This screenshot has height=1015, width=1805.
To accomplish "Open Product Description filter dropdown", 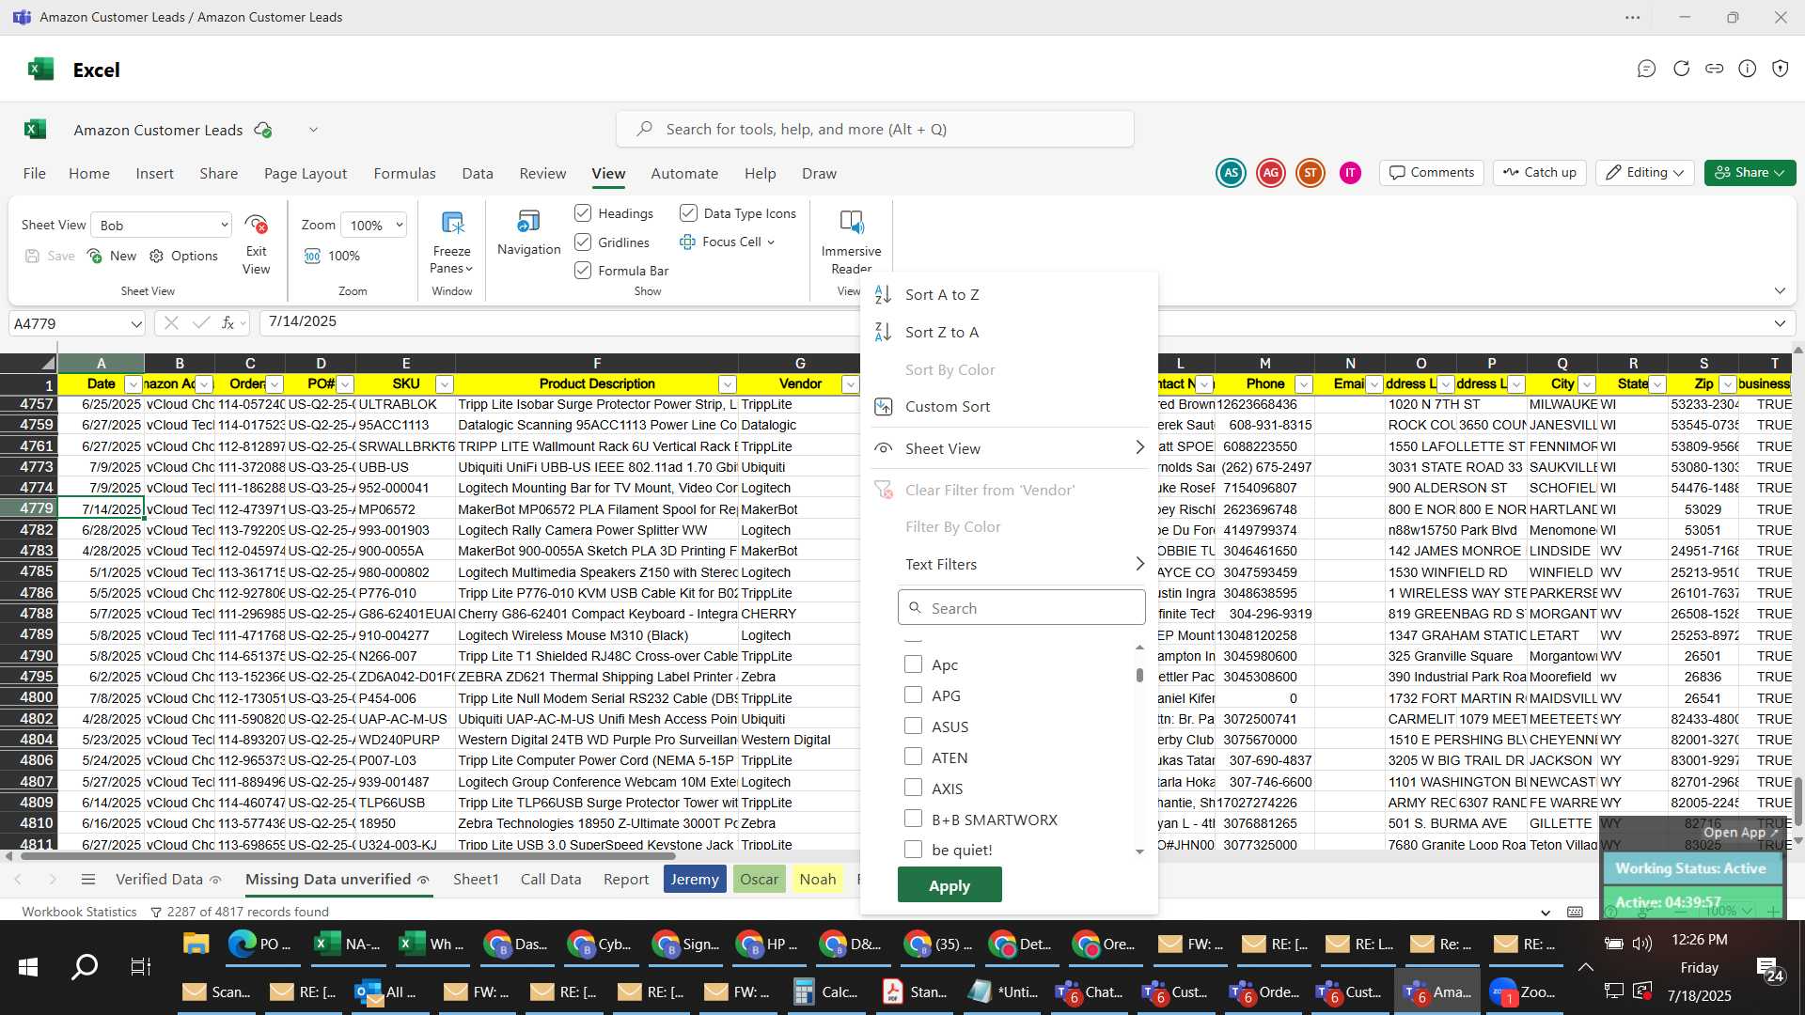I will [728, 384].
